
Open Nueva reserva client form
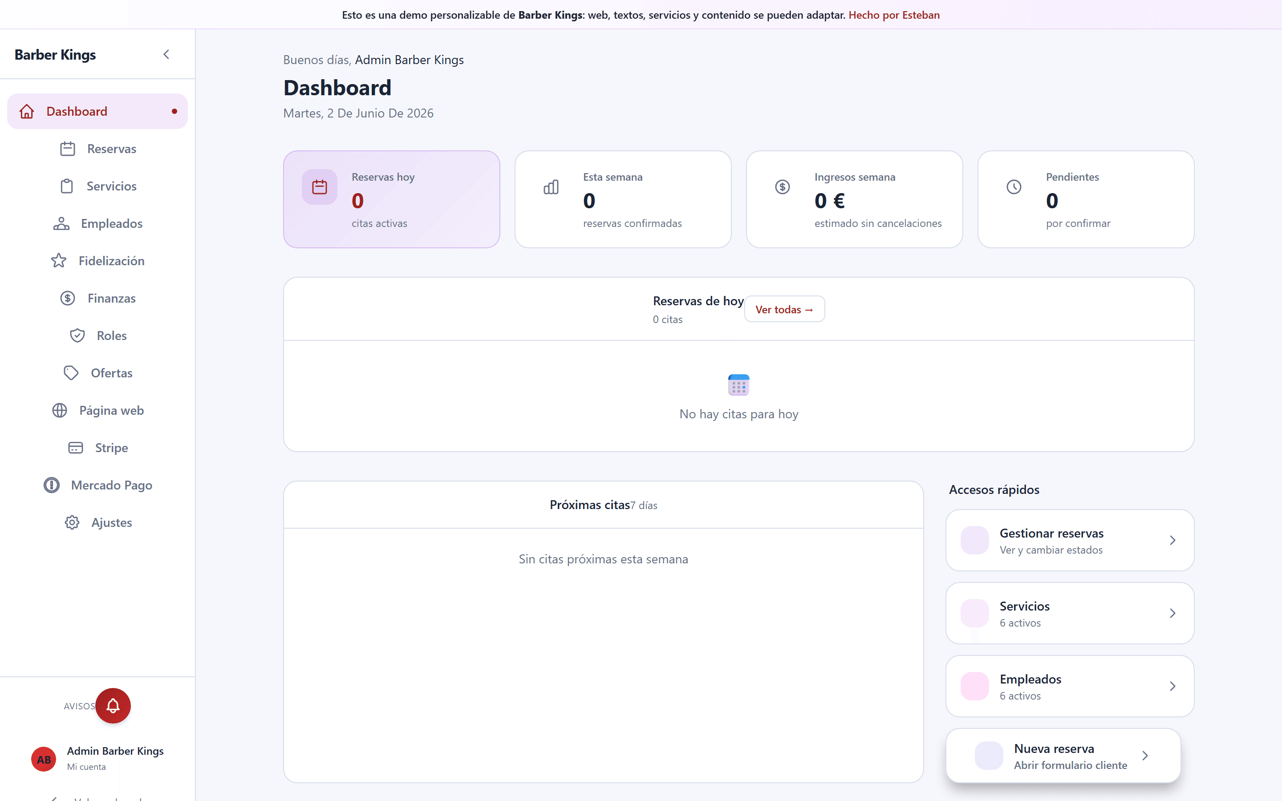pyautogui.click(x=1063, y=756)
